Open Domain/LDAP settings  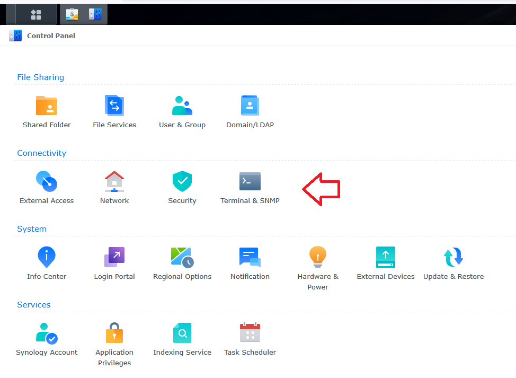tap(250, 106)
